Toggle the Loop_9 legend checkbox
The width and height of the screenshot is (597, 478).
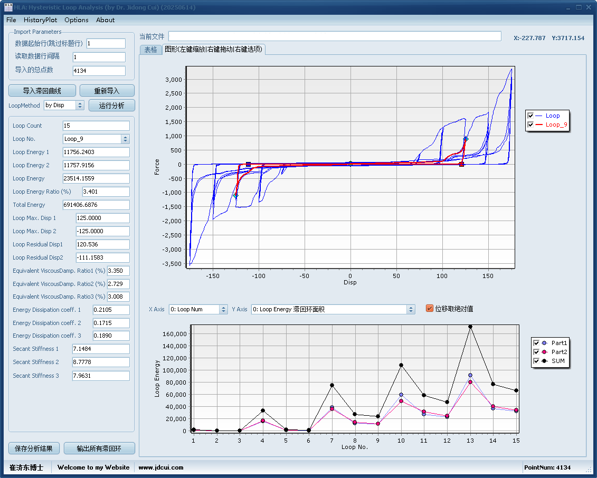click(530, 125)
